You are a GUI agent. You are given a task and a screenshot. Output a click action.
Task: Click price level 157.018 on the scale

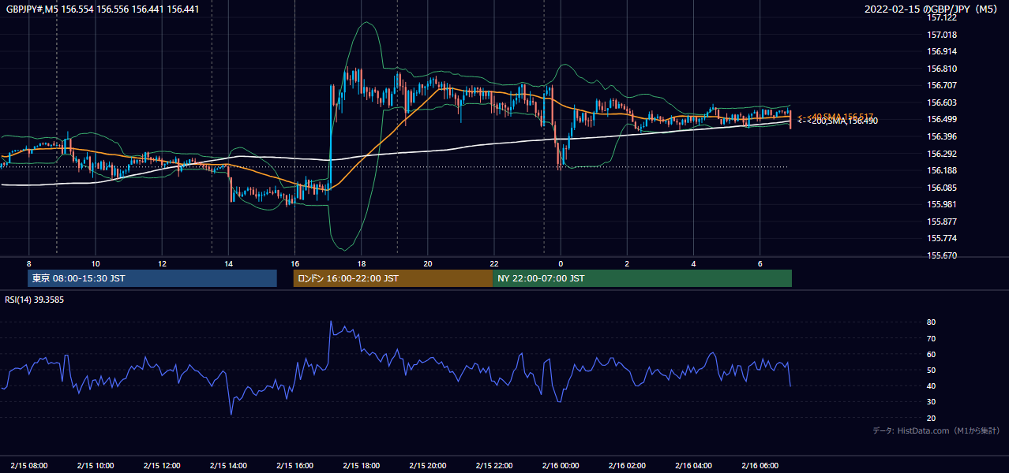pos(942,35)
